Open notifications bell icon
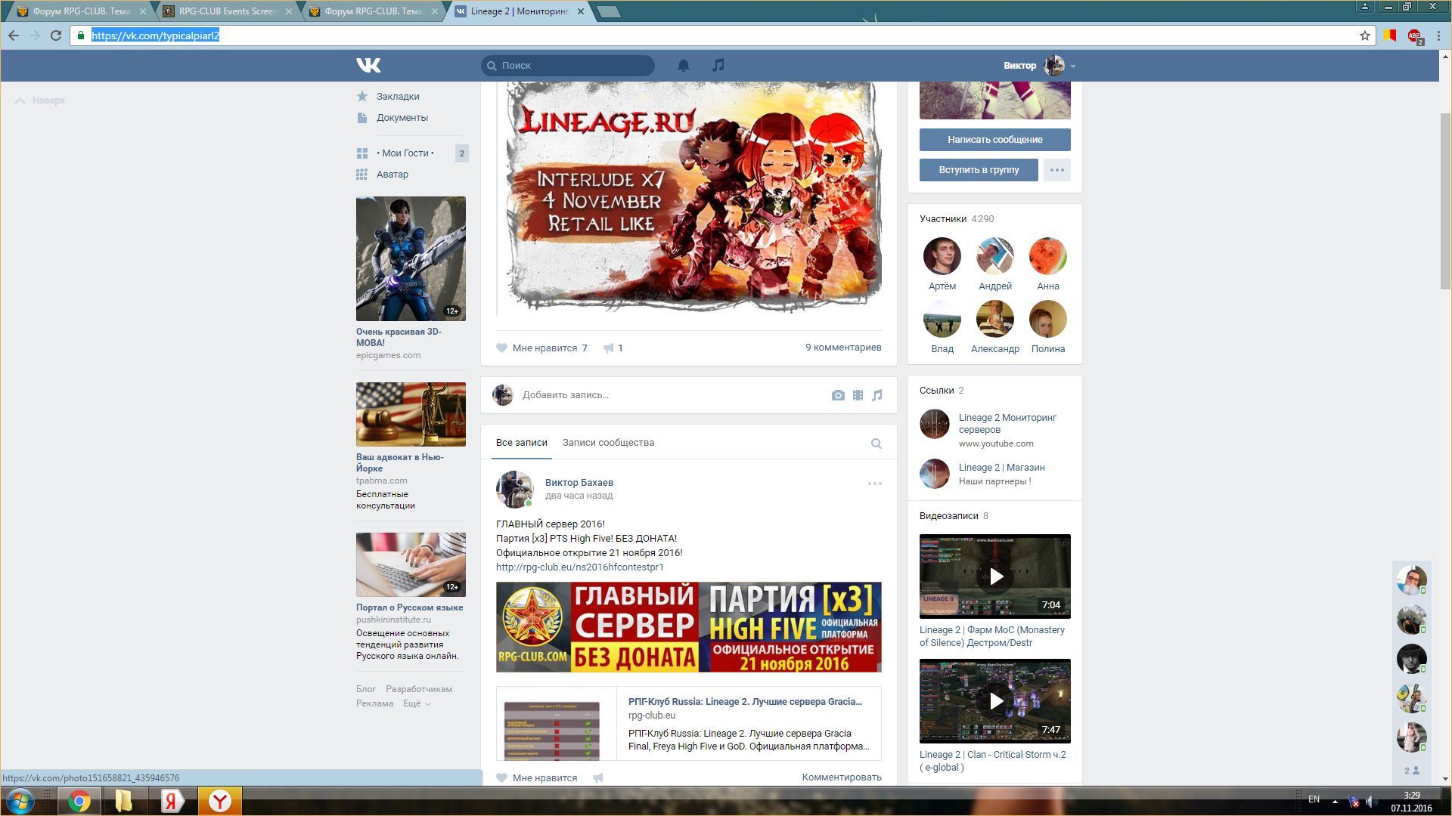Screen dimensions: 1452x816 pyautogui.click(x=683, y=66)
